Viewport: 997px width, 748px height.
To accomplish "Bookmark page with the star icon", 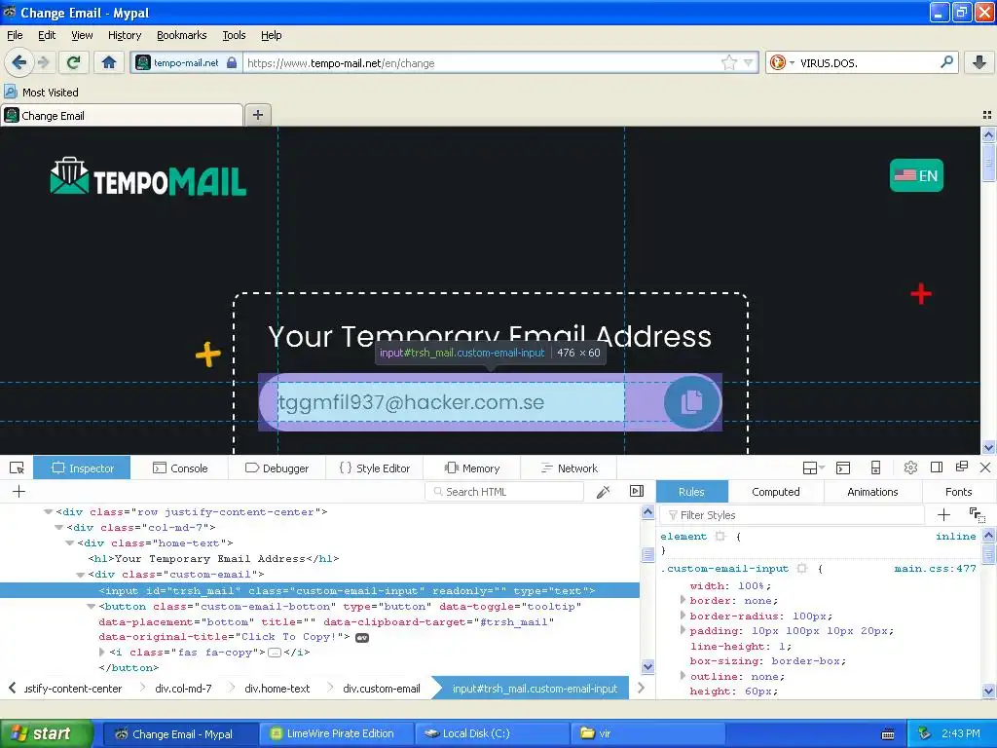I will pyautogui.click(x=728, y=62).
